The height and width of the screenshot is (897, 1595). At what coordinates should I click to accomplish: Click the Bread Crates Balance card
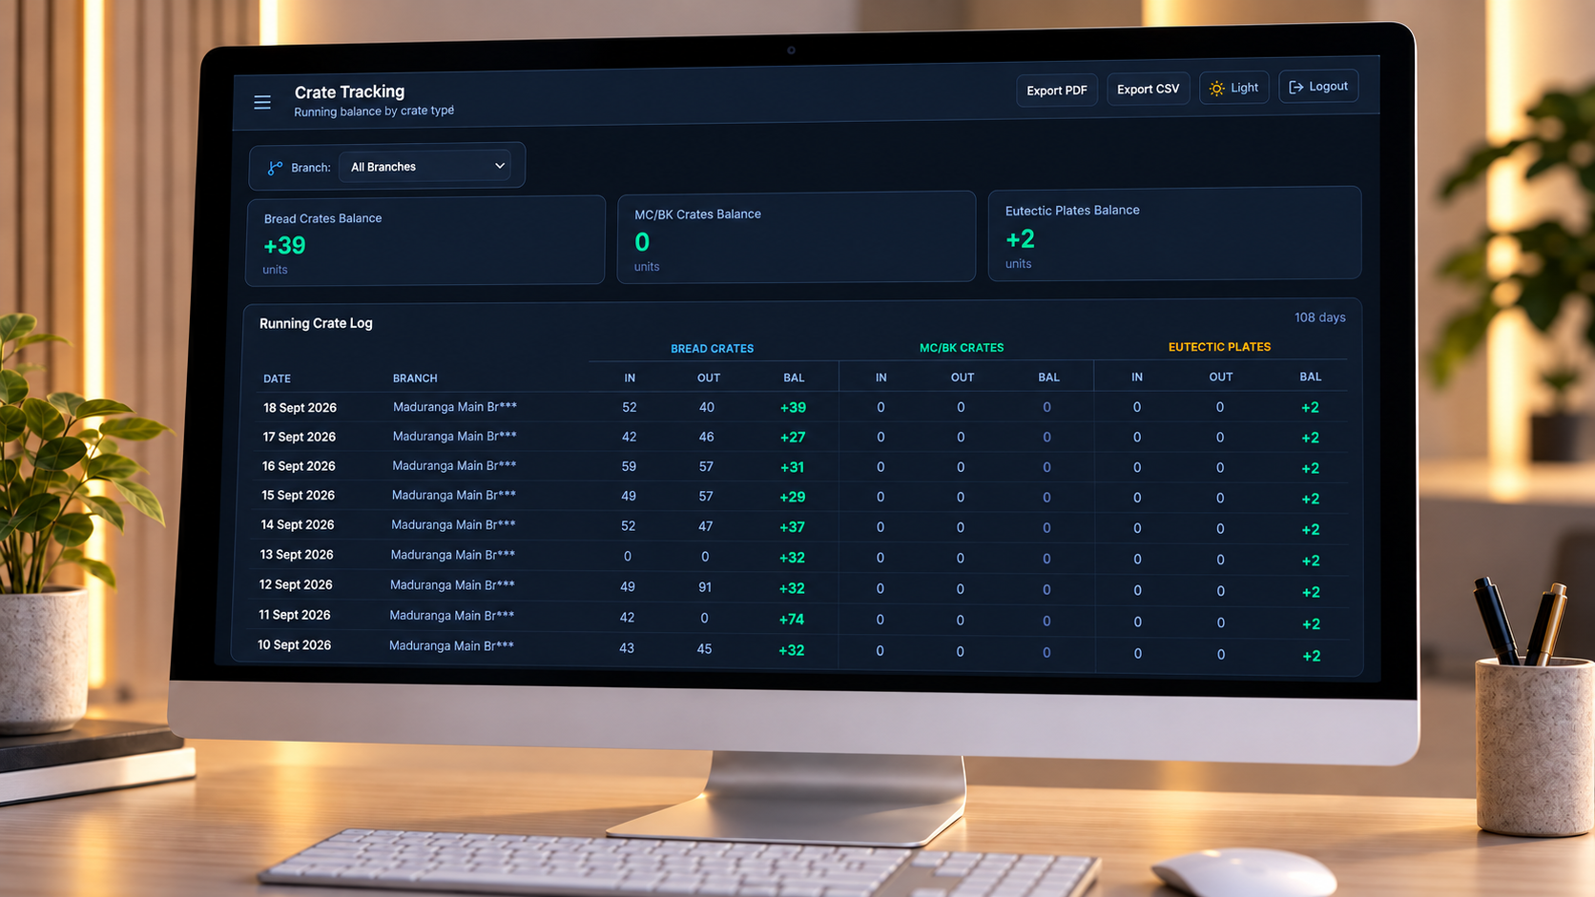[425, 240]
